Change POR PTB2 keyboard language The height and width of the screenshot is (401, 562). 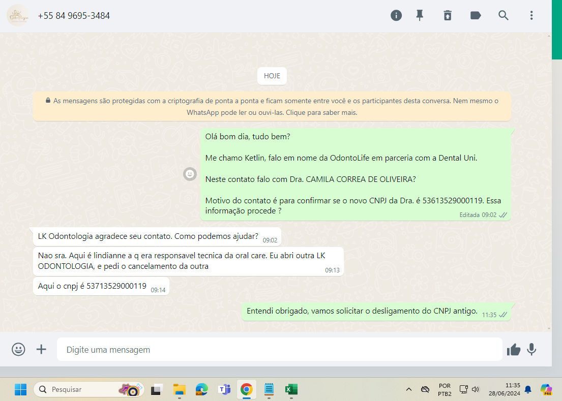click(x=445, y=389)
